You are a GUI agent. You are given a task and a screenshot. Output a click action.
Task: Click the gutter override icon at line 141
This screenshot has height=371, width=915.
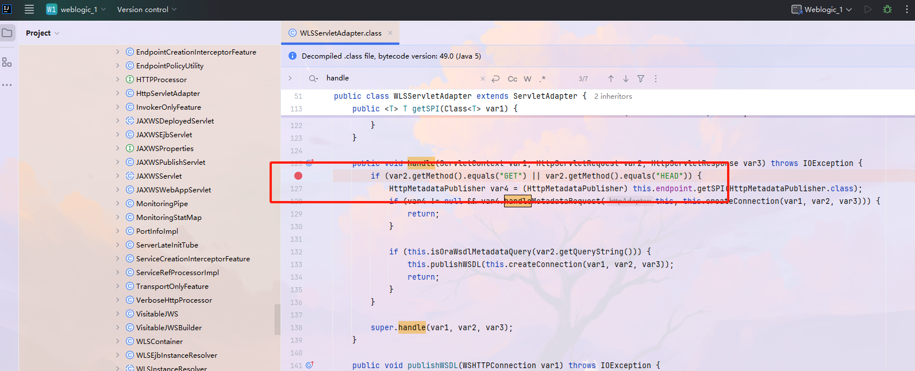(310, 365)
